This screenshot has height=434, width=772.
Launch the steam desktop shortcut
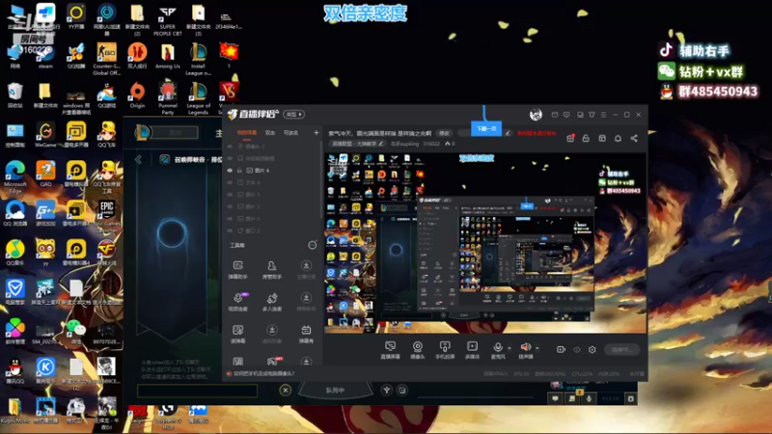pyautogui.click(x=45, y=56)
